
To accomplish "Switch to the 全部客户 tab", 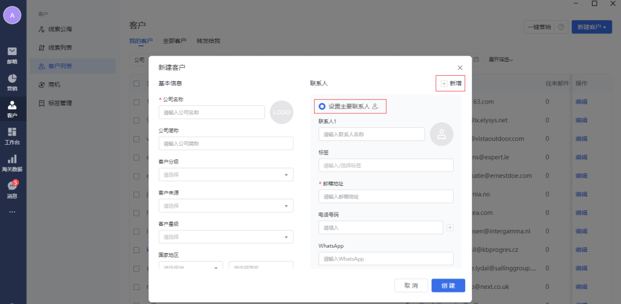I will point(175,41).
